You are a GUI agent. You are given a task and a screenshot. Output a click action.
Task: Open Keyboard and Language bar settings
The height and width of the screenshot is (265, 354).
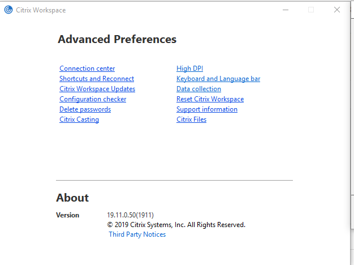[x=218, y=79]
